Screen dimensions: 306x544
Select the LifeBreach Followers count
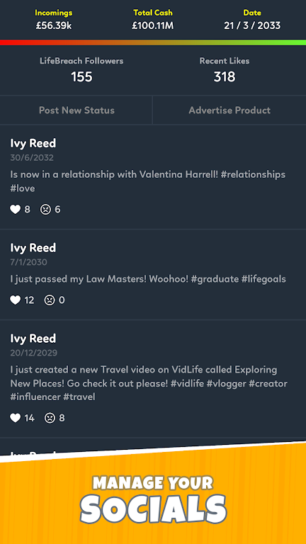(x=81, y=76)
